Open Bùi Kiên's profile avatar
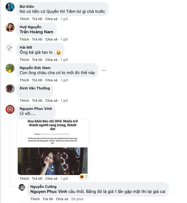This screenshot has width=187, height=203. 10,7
